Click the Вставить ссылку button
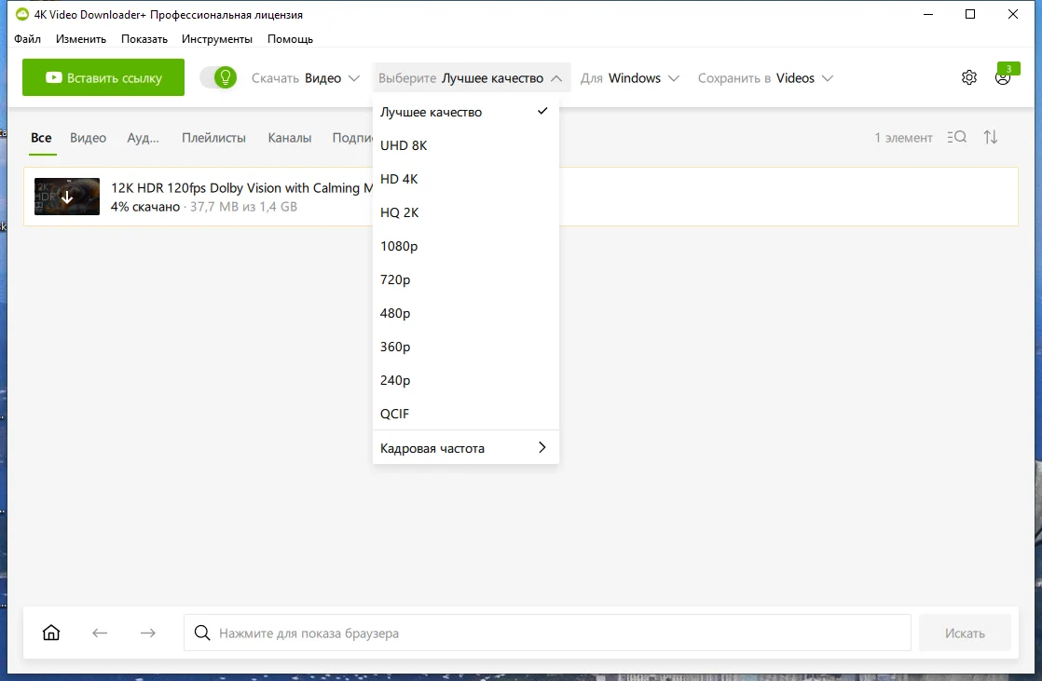 tap(103, 77)
